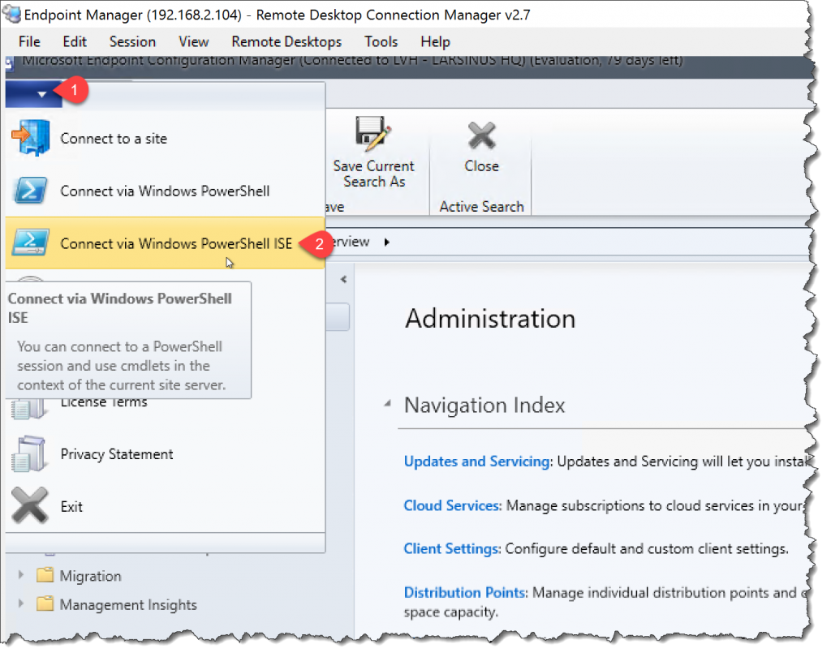Open the File menu
The image size is (831, 657).
29,41
